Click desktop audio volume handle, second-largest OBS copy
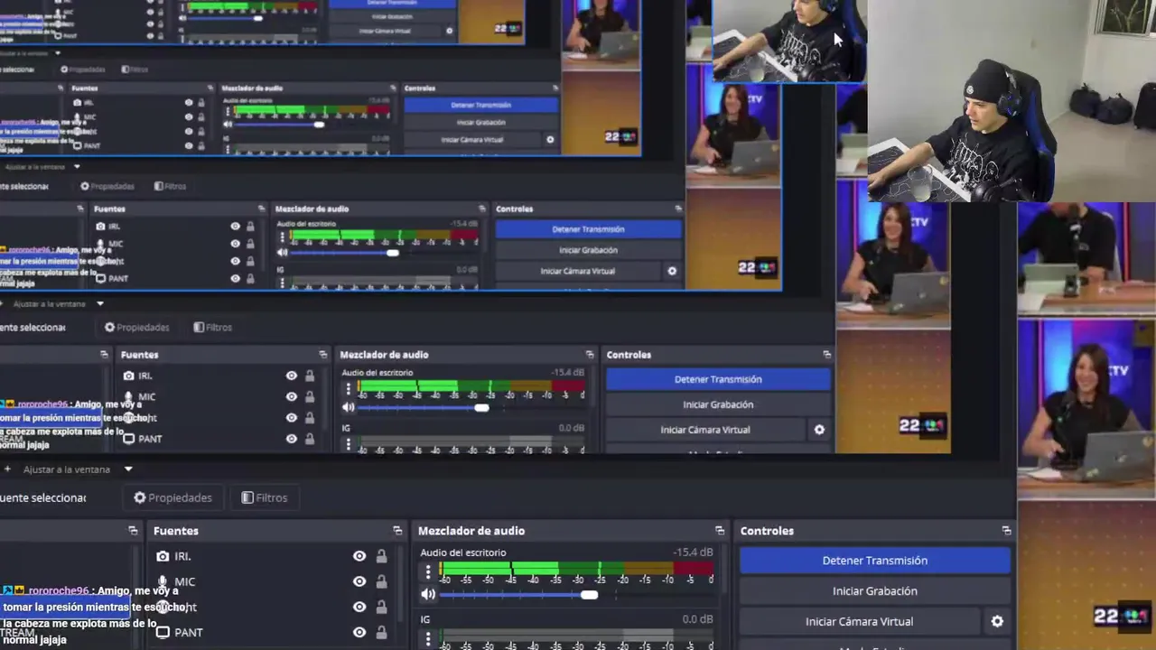This screenshot has height=650, width=1156. 481,408
